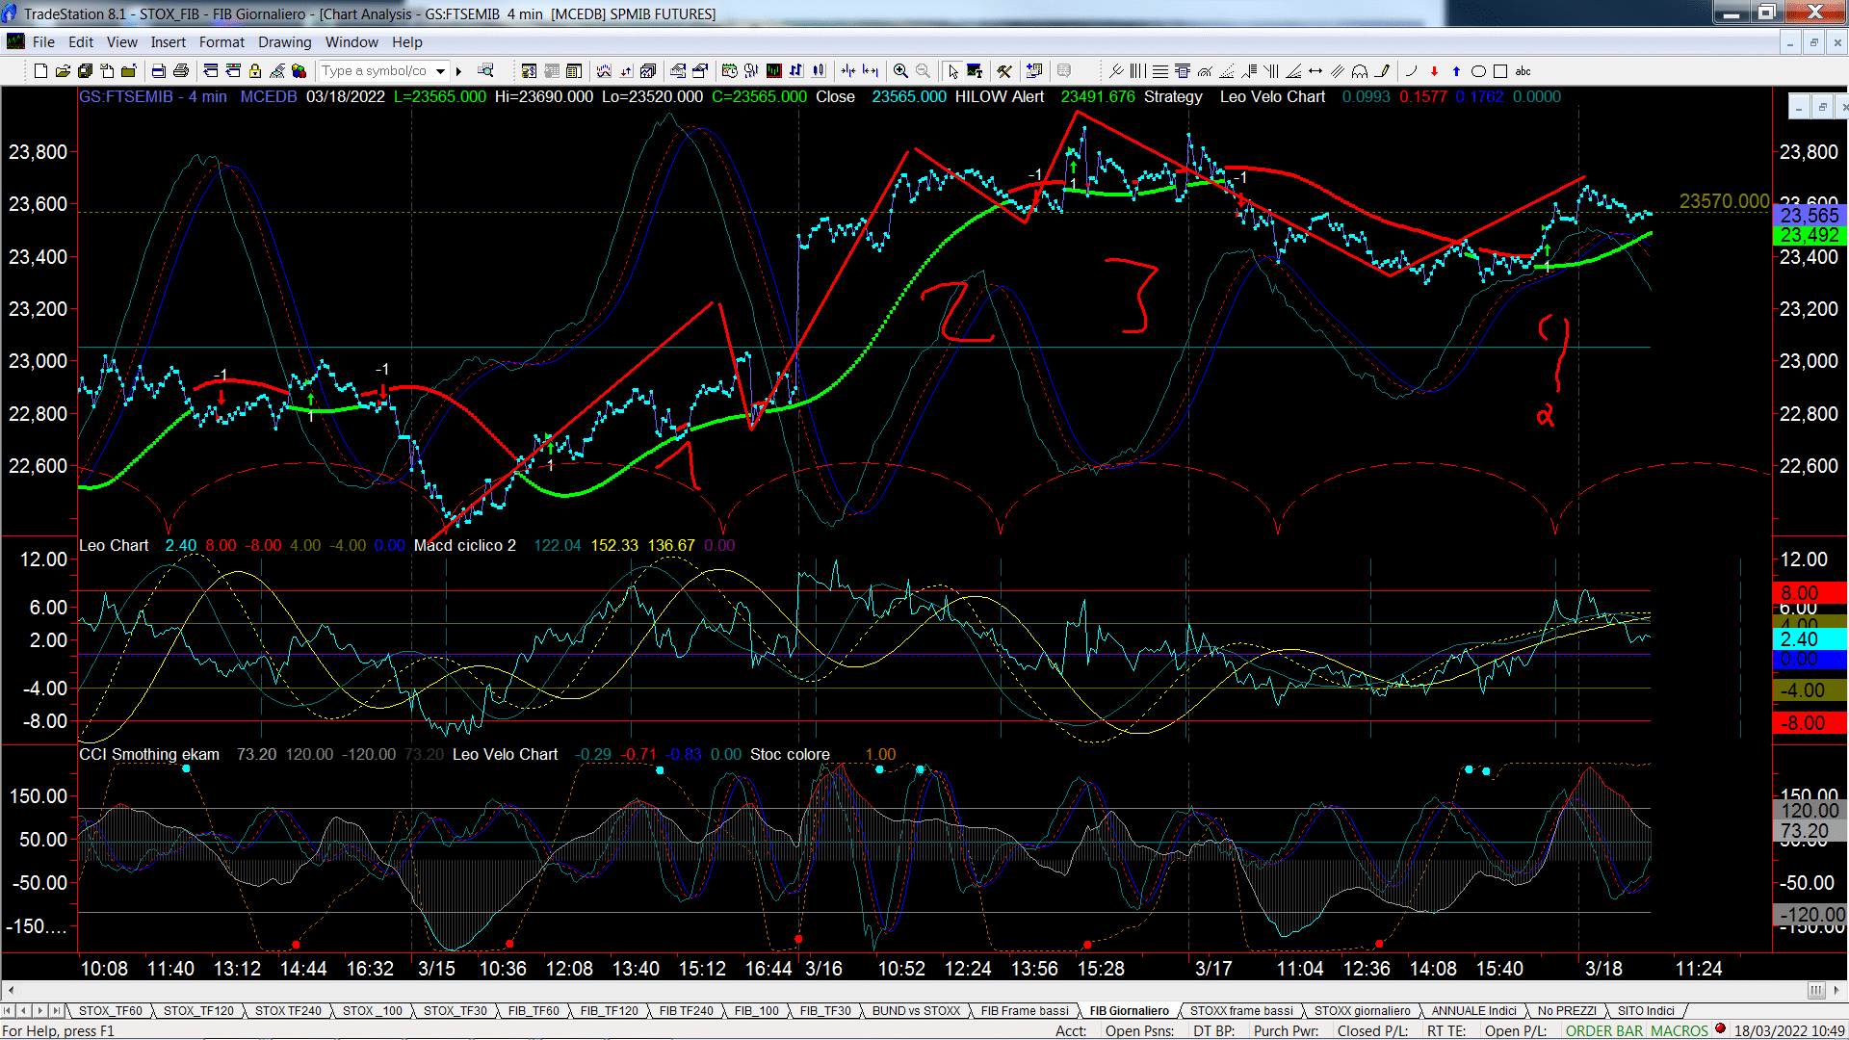The width and height of the screenshot is (1849, 1040).
Task: Click the chart with T text icon
Action: [975, 71]
